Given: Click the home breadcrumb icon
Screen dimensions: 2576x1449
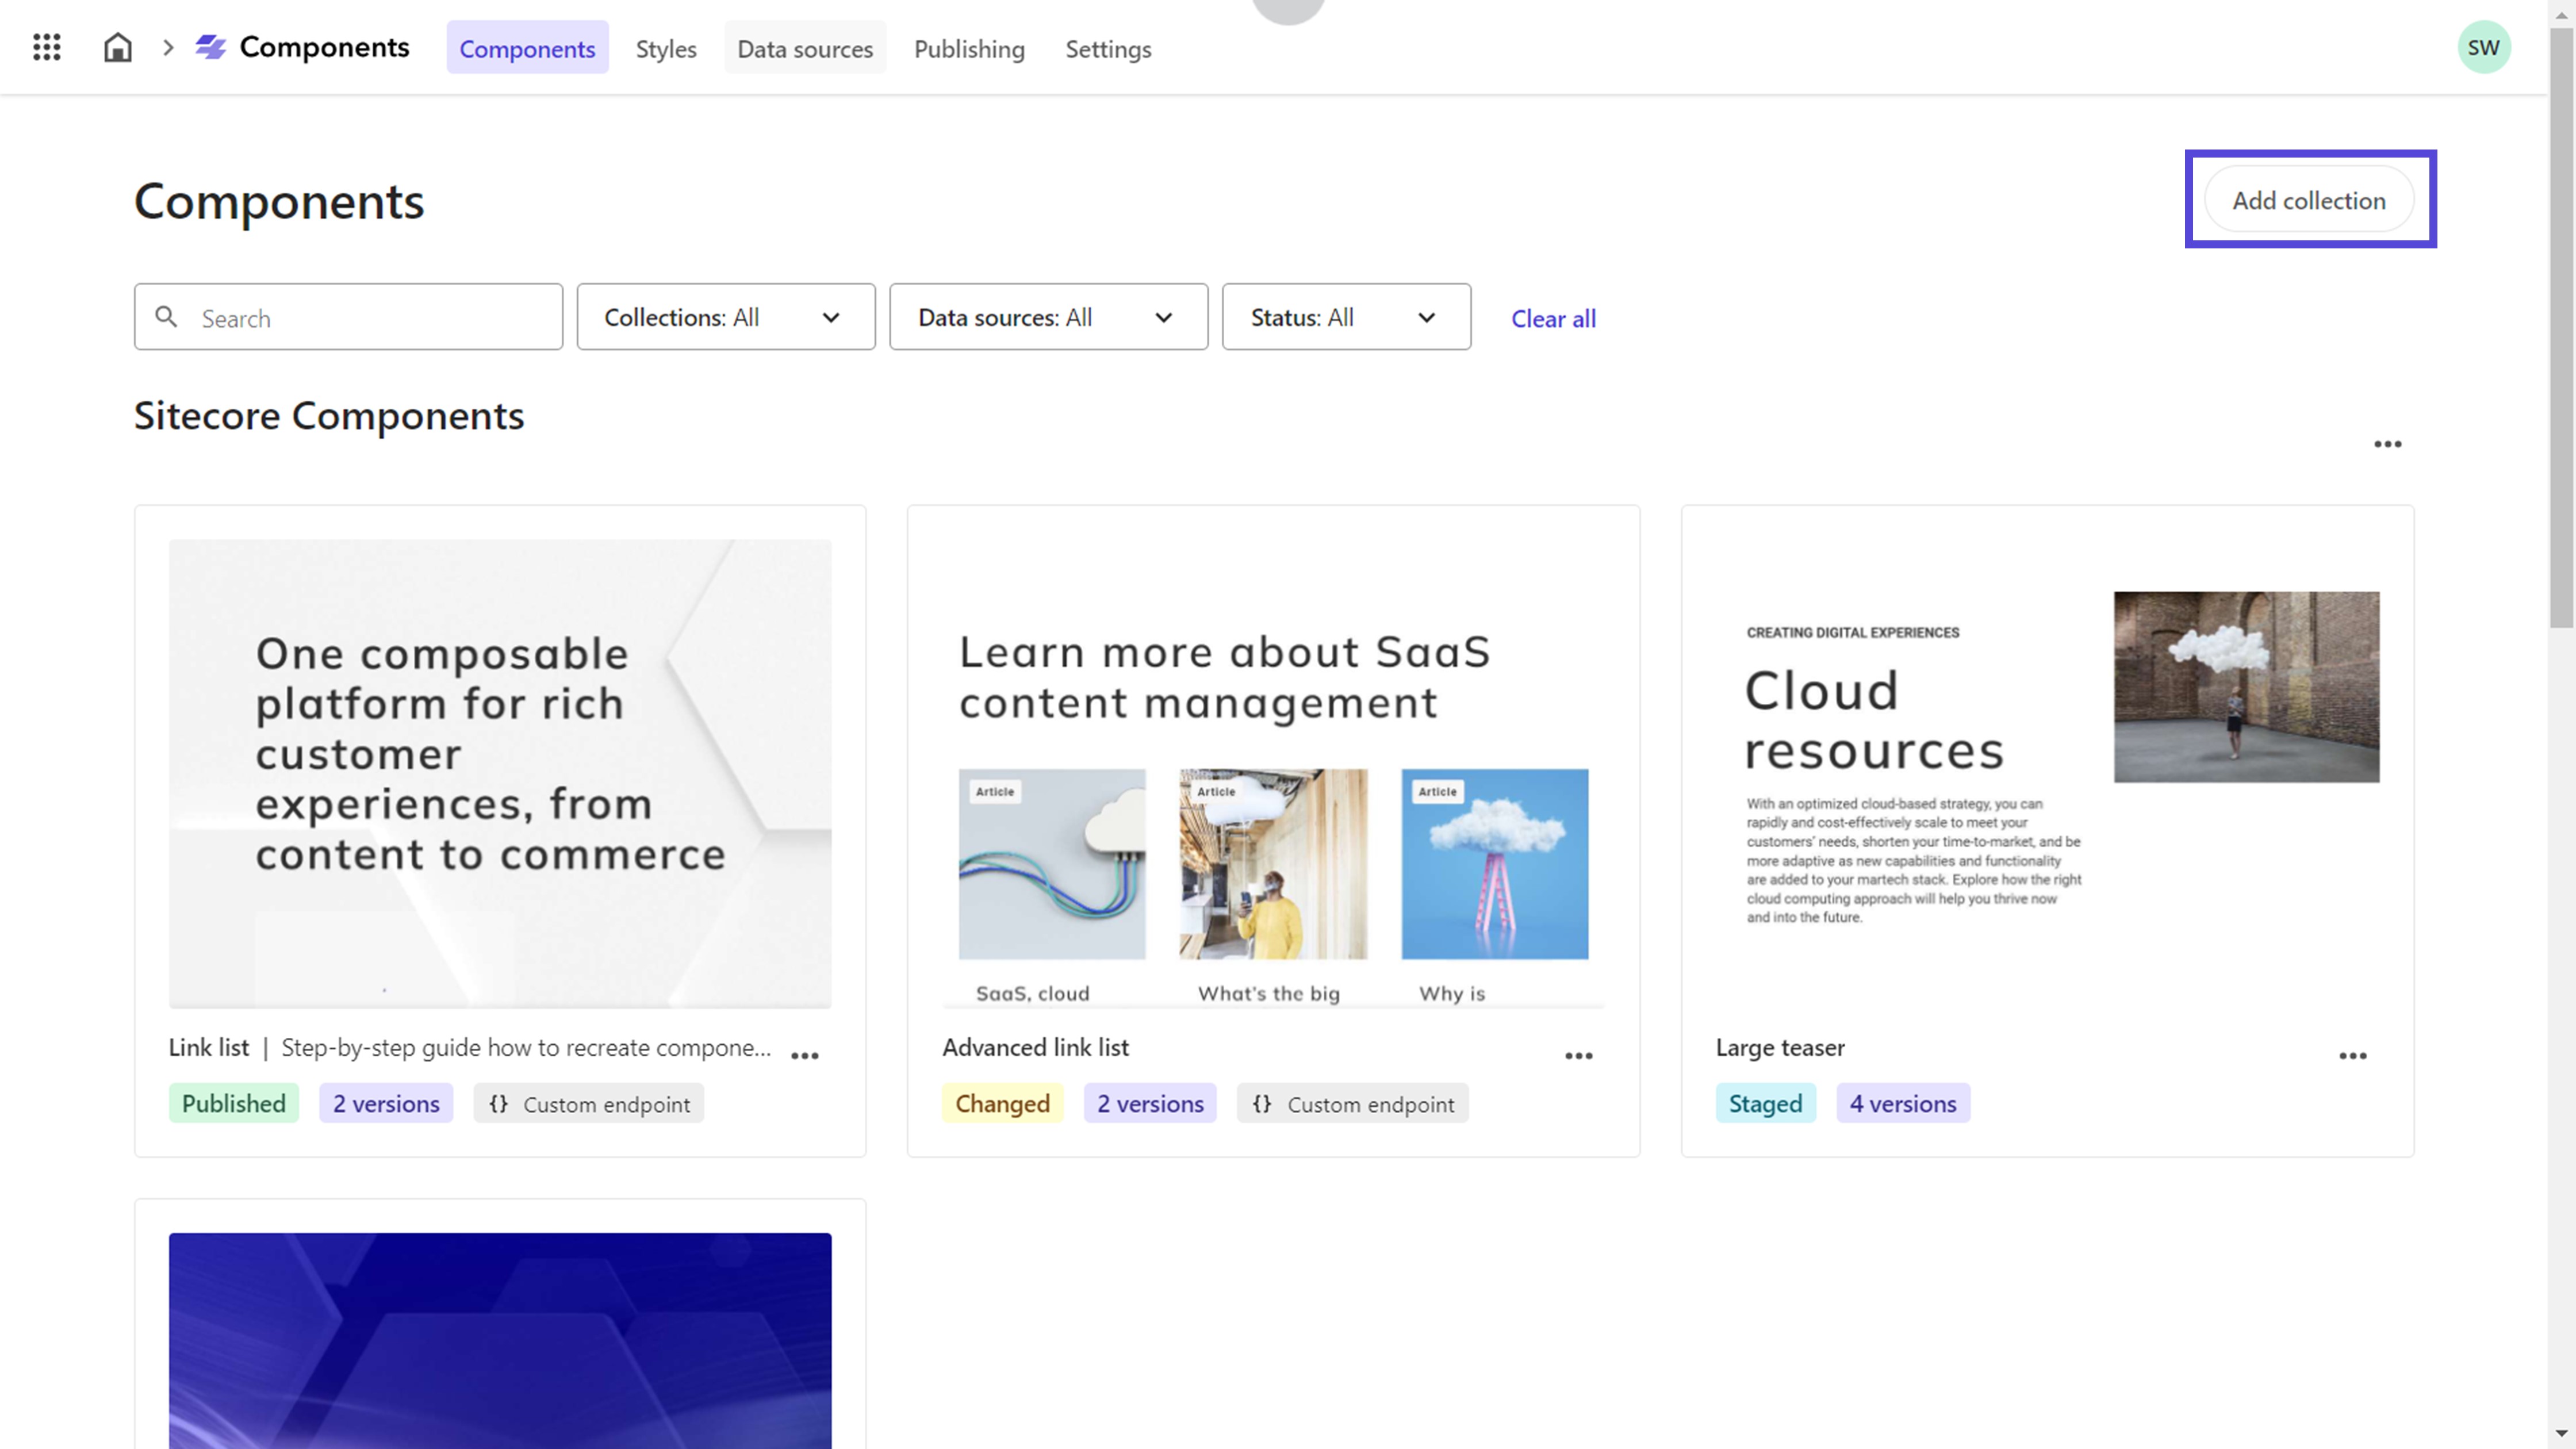Looking at the screenshot, I should coord(117,47).
